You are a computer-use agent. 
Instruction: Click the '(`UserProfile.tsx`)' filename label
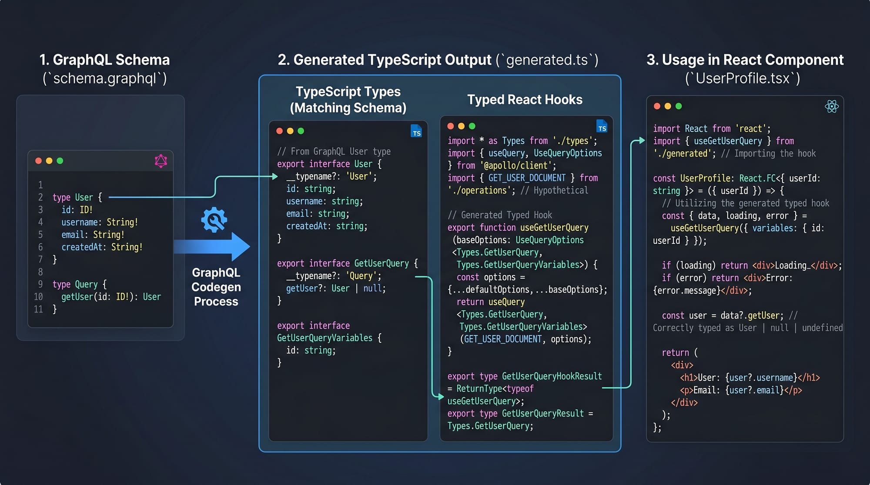[743, 79]
